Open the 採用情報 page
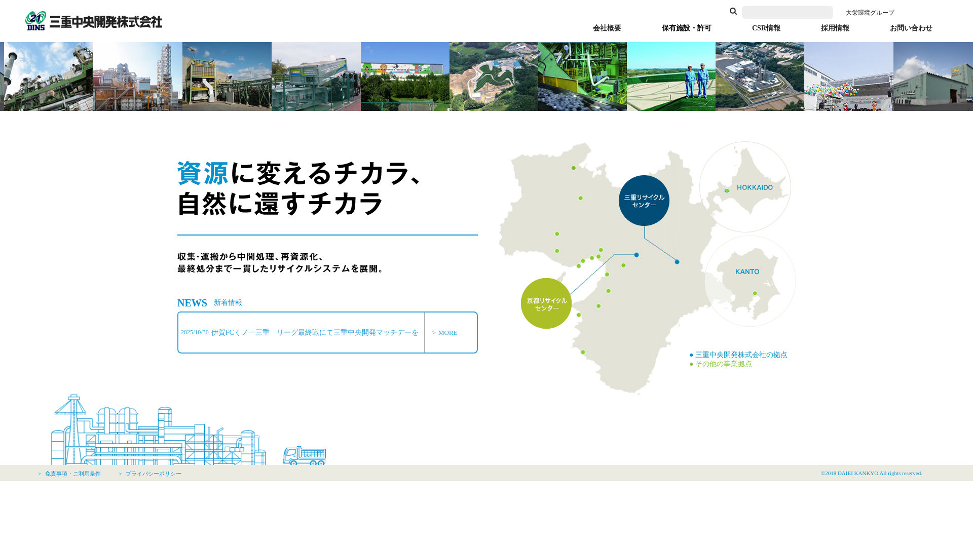Screen dimensions: 973x547 835,28
